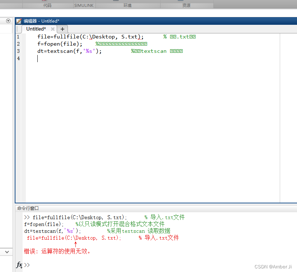297x272 pixels.
Task: Click the drag grip left of the Untitled* tab
Action: (x=17, y=29)
